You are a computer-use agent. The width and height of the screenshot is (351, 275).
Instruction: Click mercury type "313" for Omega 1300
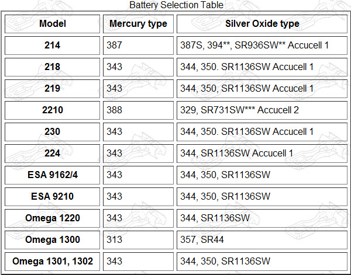pyautogui.click(x=138, y=240)
